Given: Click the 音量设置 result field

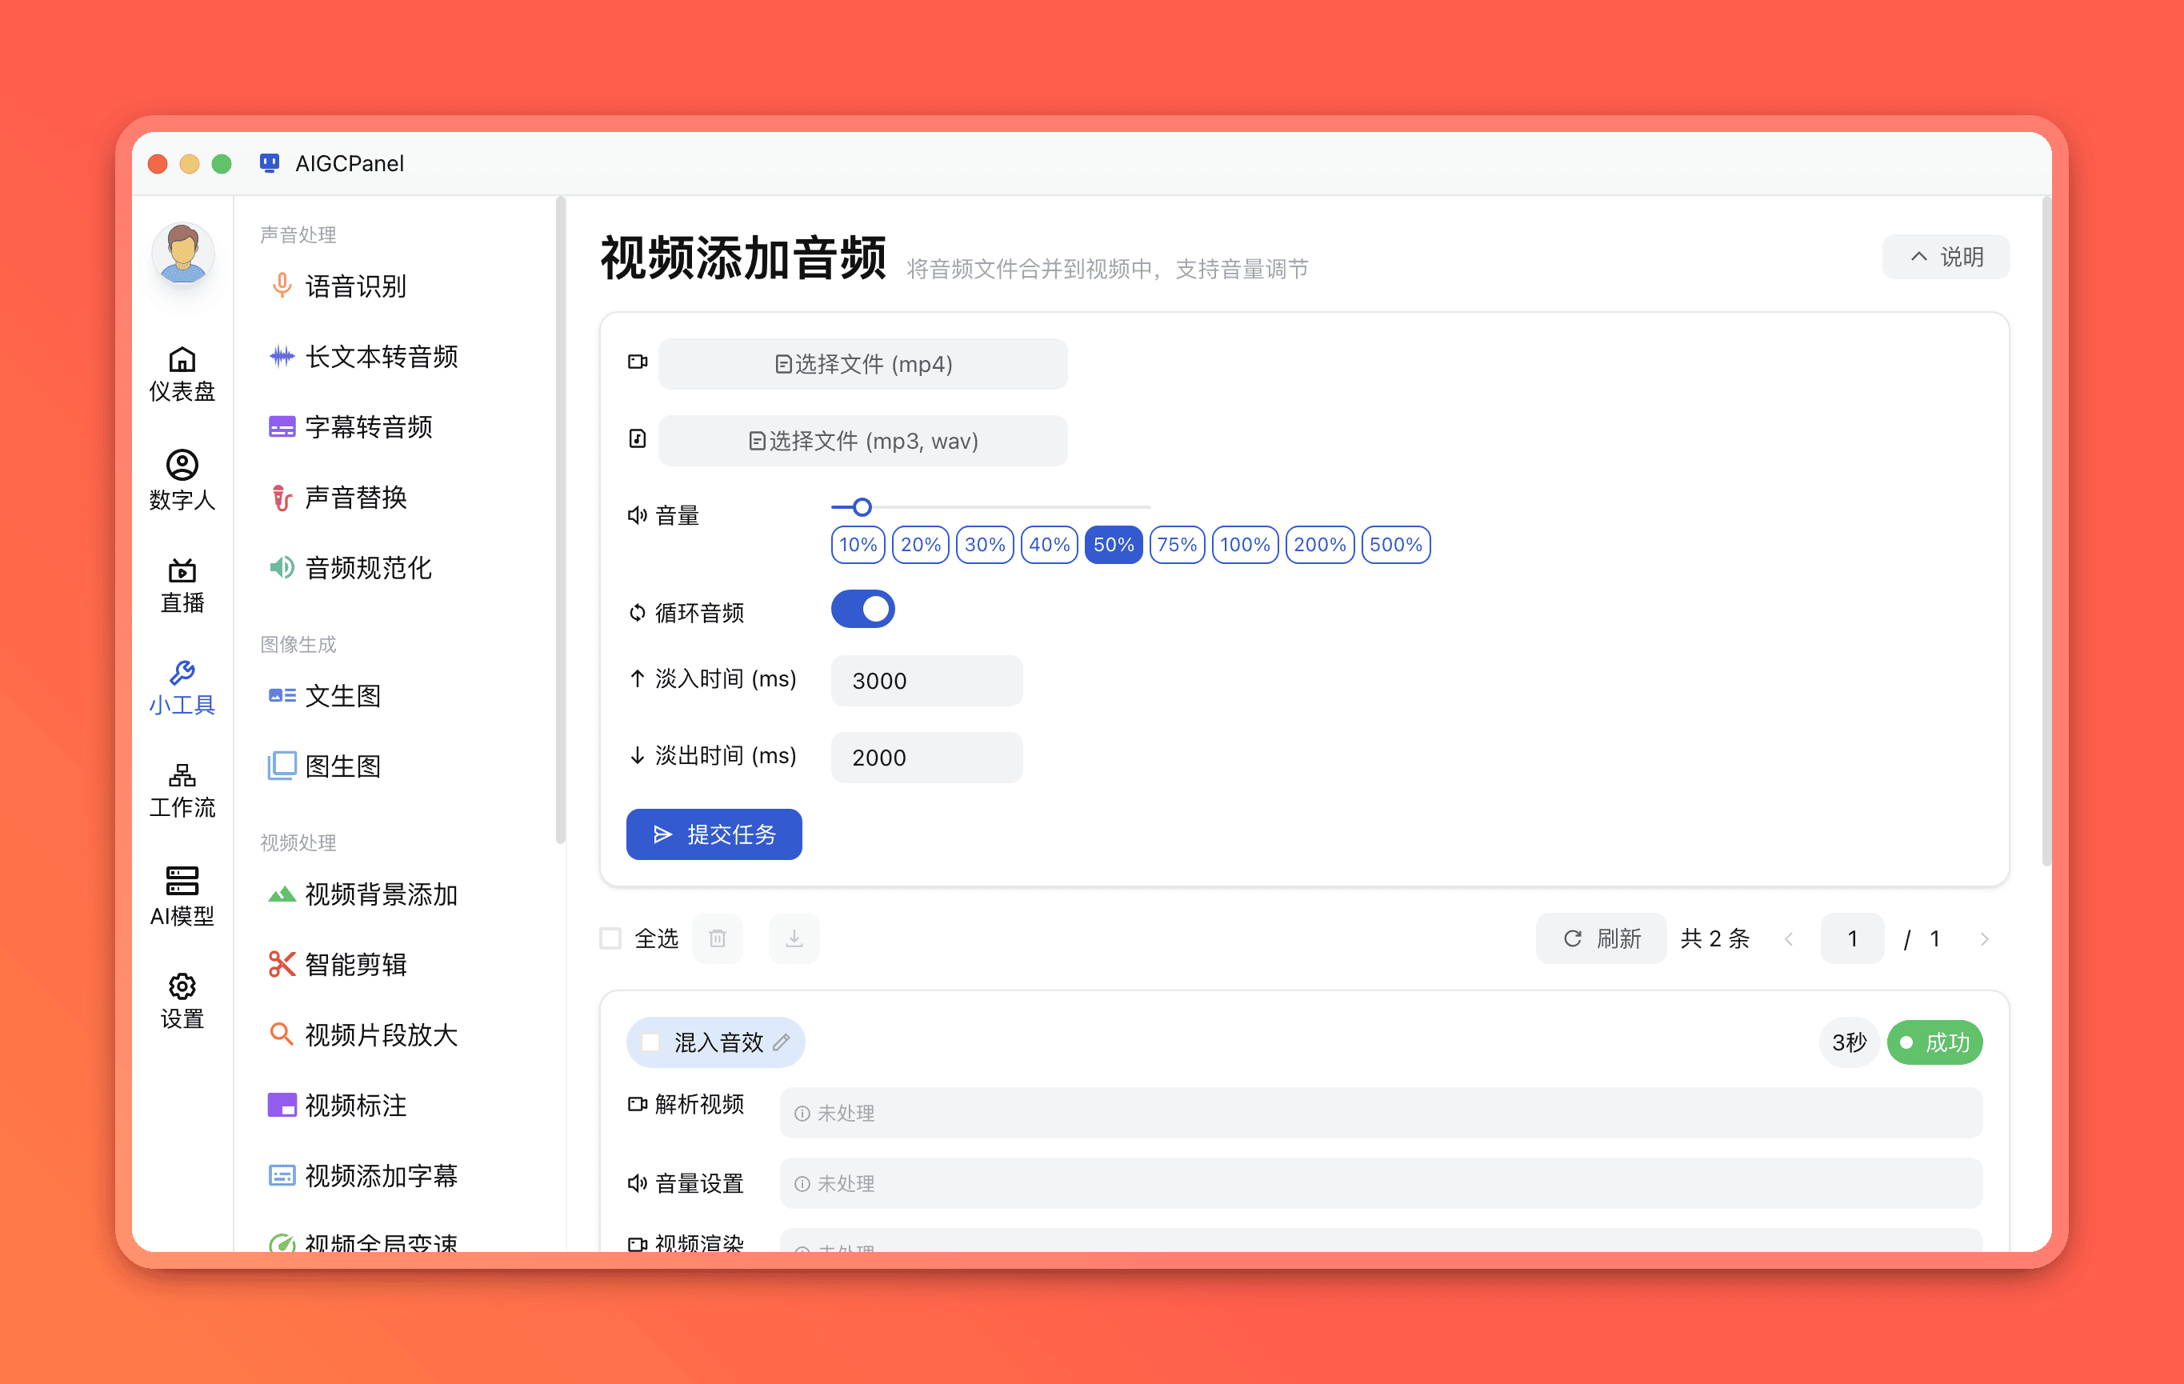Looking at the screenshot, I should 1382,1182.
